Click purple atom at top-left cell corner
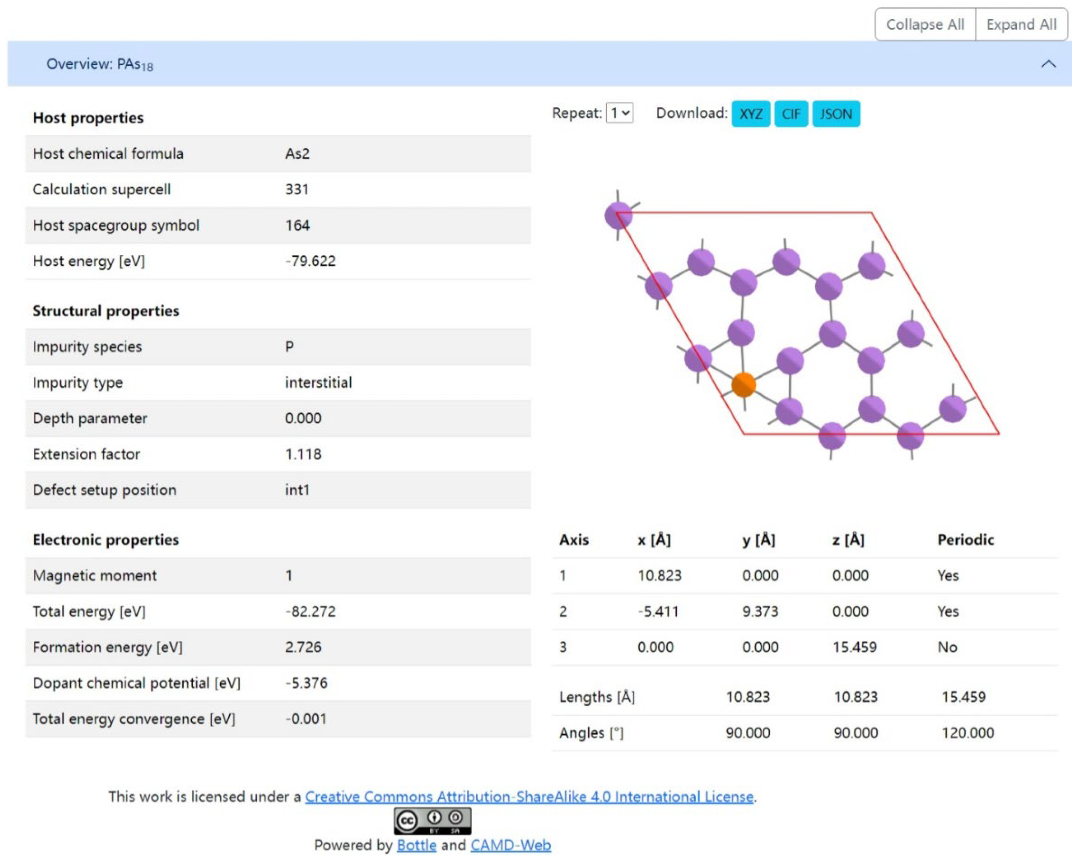The image size is (1079, 864). (618, 215)
